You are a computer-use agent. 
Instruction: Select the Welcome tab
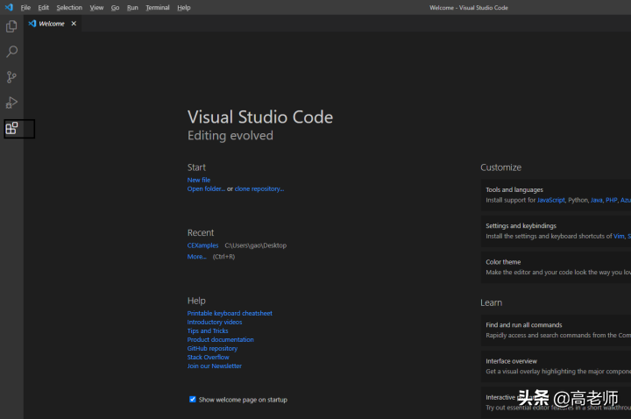(53, 24)
